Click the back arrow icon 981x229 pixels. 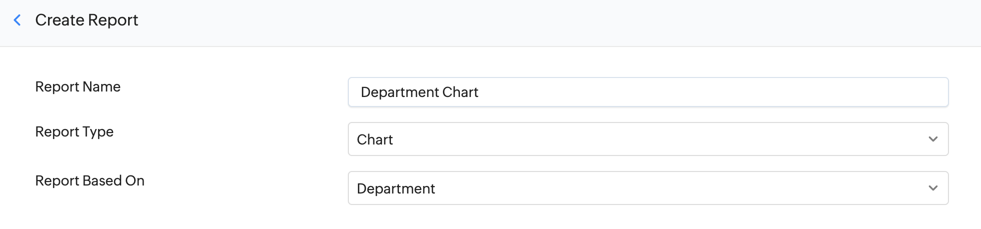(x=18, y=20)
